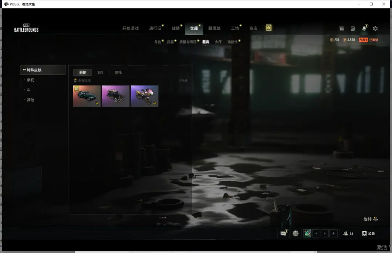Open the 通行证 pass tab

155,28
